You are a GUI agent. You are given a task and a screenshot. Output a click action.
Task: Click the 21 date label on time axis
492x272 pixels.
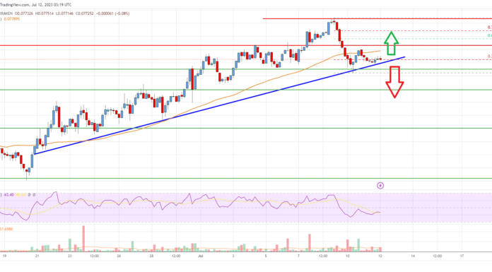tap(37, 256)
